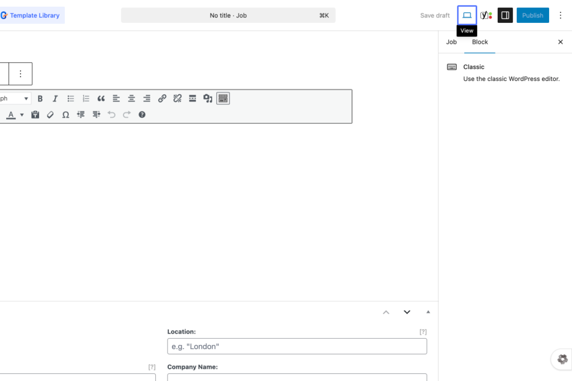Click the 'Classic' block title text

pyautogui.click(x=474, y=67)
